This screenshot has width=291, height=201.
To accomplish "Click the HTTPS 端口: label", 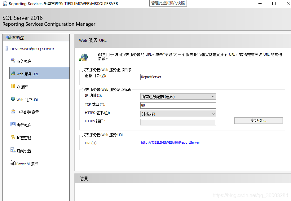I will [x=95, y=121].
